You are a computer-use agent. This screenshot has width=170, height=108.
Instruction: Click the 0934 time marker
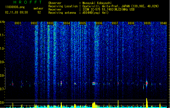pos(66,23)
